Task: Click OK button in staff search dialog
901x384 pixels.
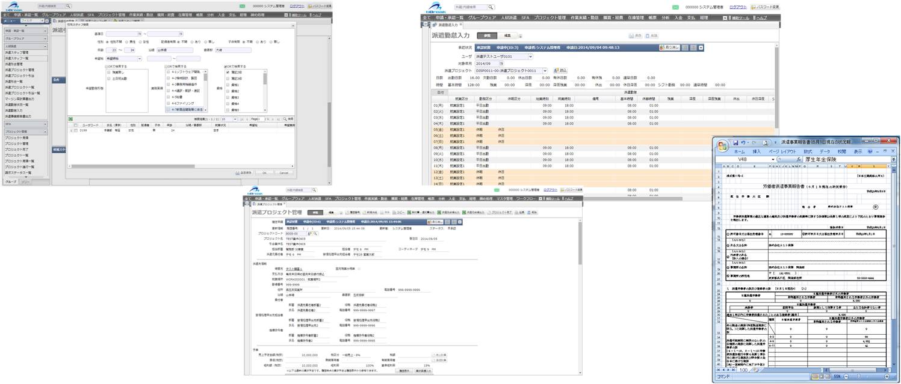Action: [265, 172]
